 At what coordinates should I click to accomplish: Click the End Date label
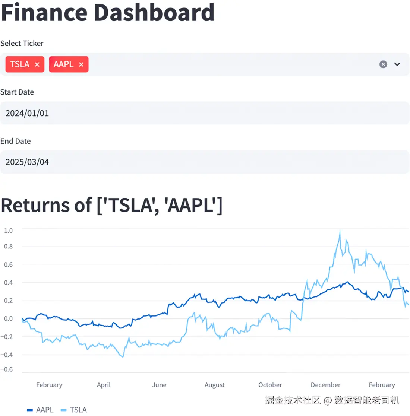click(x=16, y=141)
